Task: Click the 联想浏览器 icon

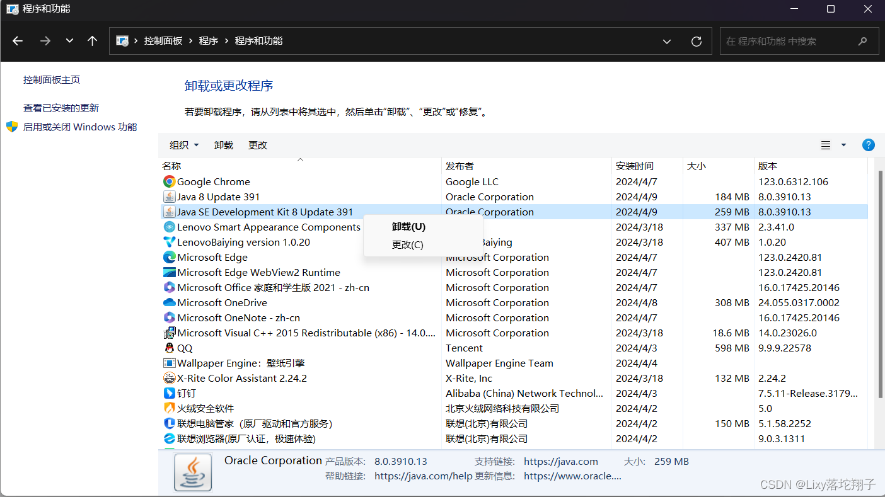Action: click(169, 438)
